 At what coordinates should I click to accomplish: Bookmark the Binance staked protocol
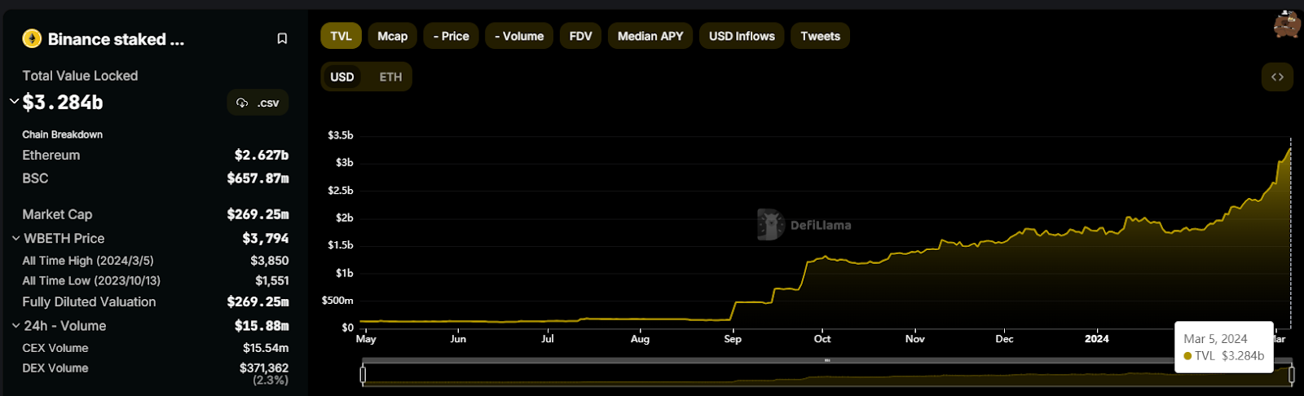click(282, 38)
